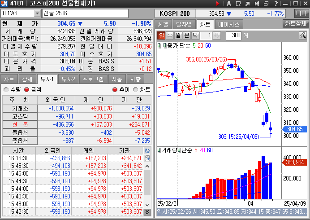Switch chart period to 분 (minute)

pyautogui.click(x=187, y=35)
